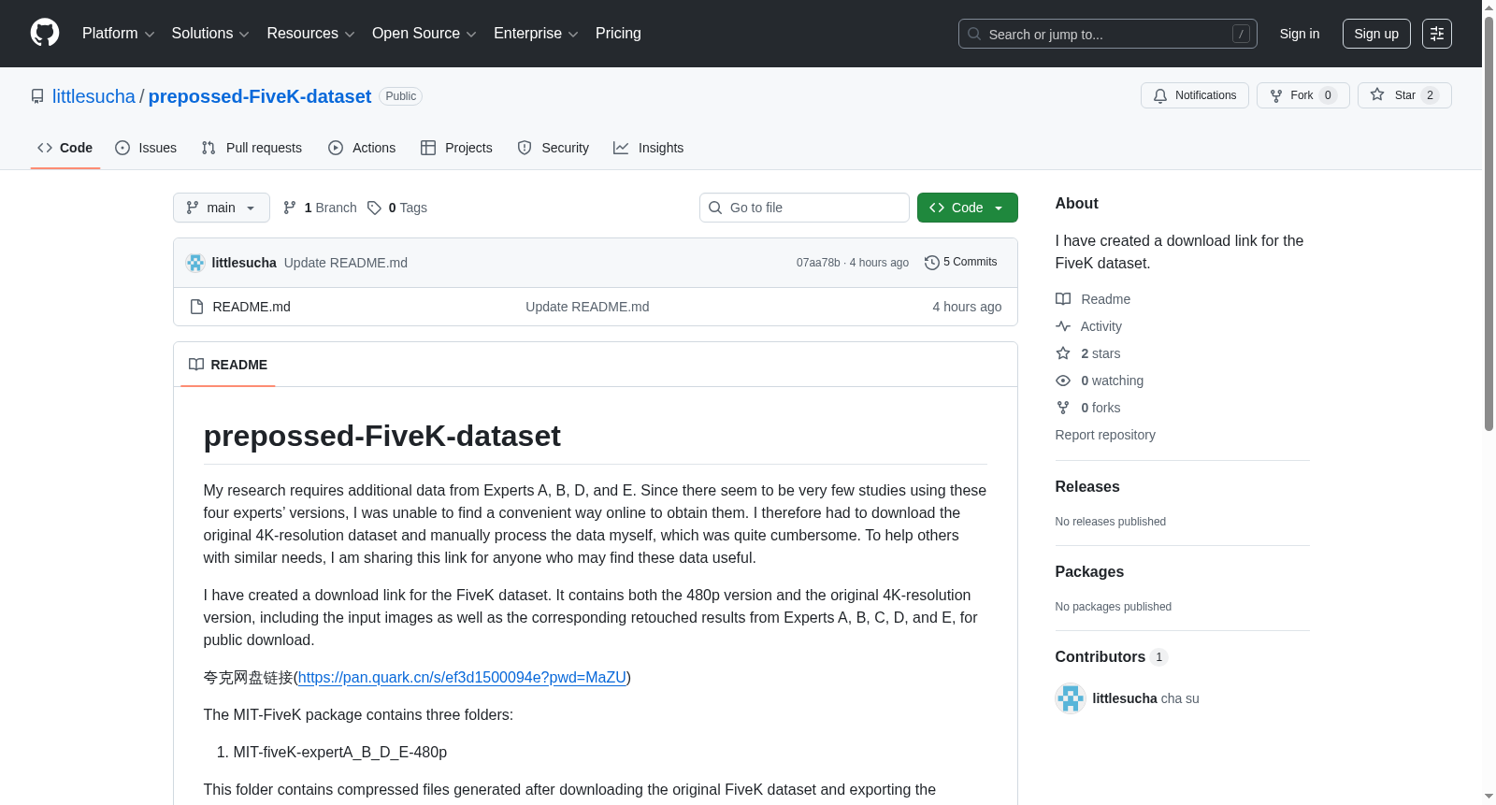Screen dimensions: 1496x805
Task: Switch to the Code tab
Action: coord(65,148)
